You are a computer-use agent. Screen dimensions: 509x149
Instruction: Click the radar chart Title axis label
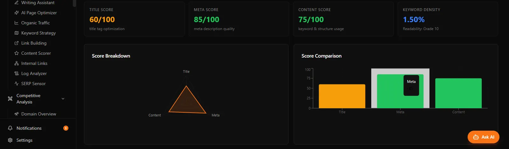[186, 71]
